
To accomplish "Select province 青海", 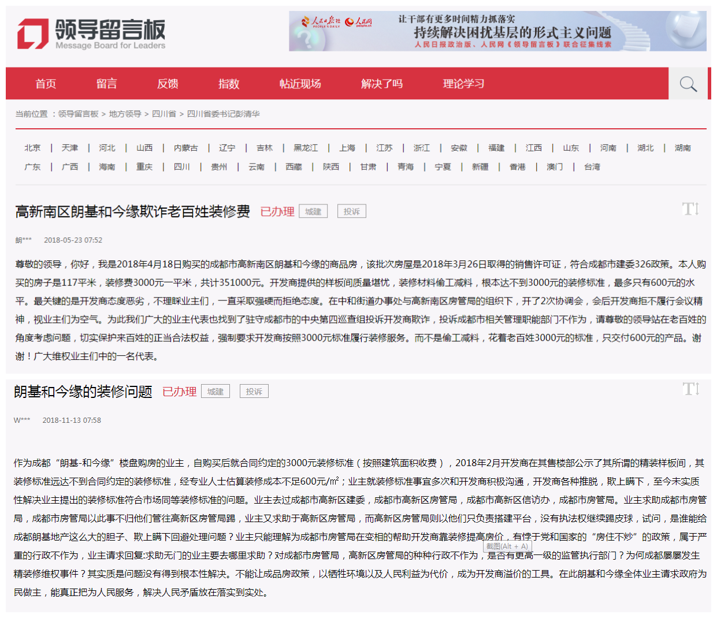I will 406,167.
